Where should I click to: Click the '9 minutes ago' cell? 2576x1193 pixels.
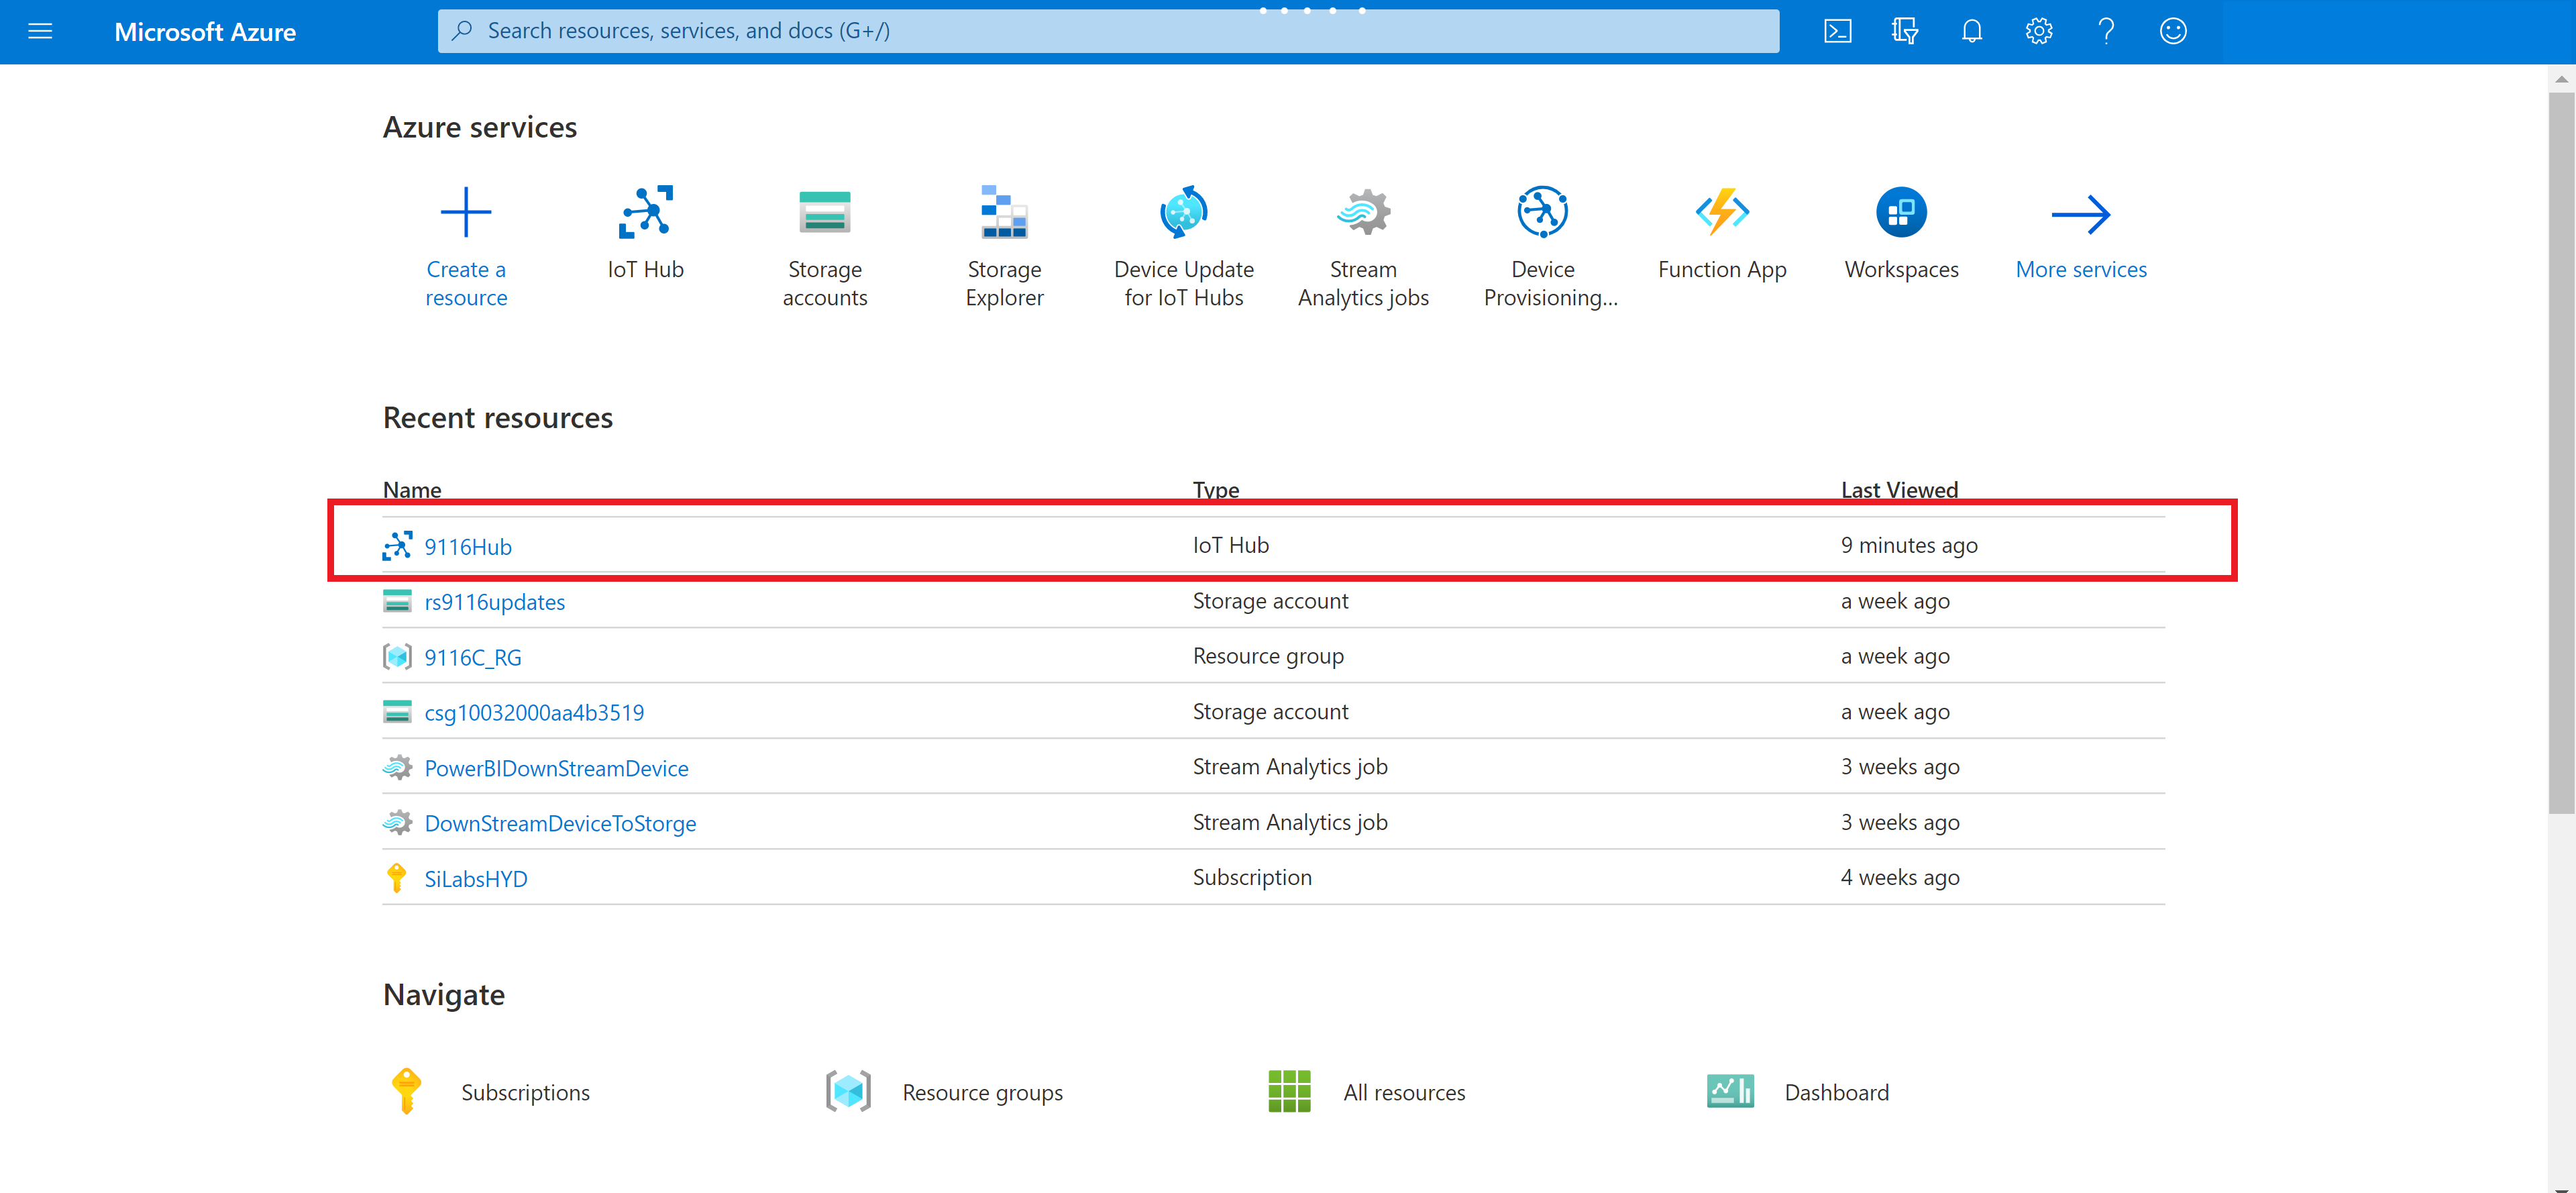tap(1909, 545)
